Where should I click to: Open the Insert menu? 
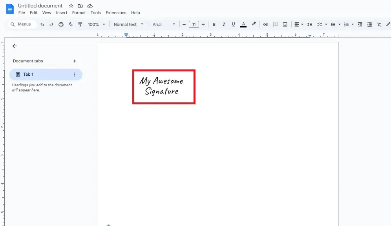click(x=62, y=13)
